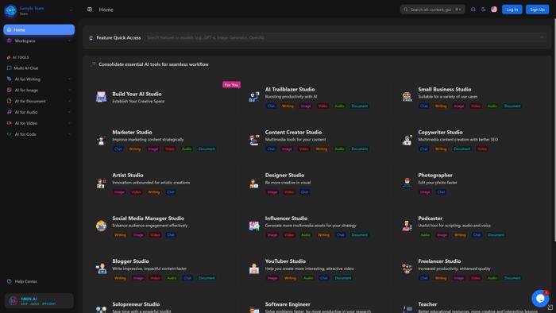This screenshot has height=313, width=556.
Task: Open YouTuber Studio icon
Action: 254,269
